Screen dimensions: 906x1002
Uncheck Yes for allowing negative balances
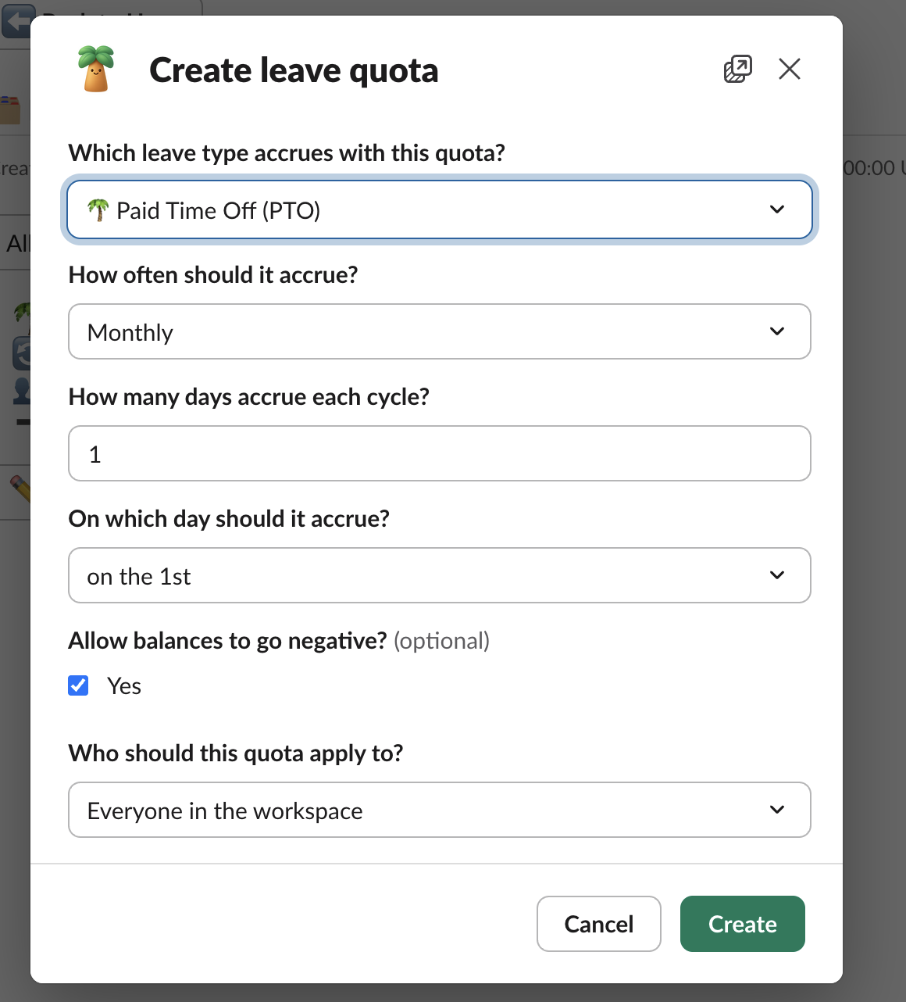click(78, 685)
